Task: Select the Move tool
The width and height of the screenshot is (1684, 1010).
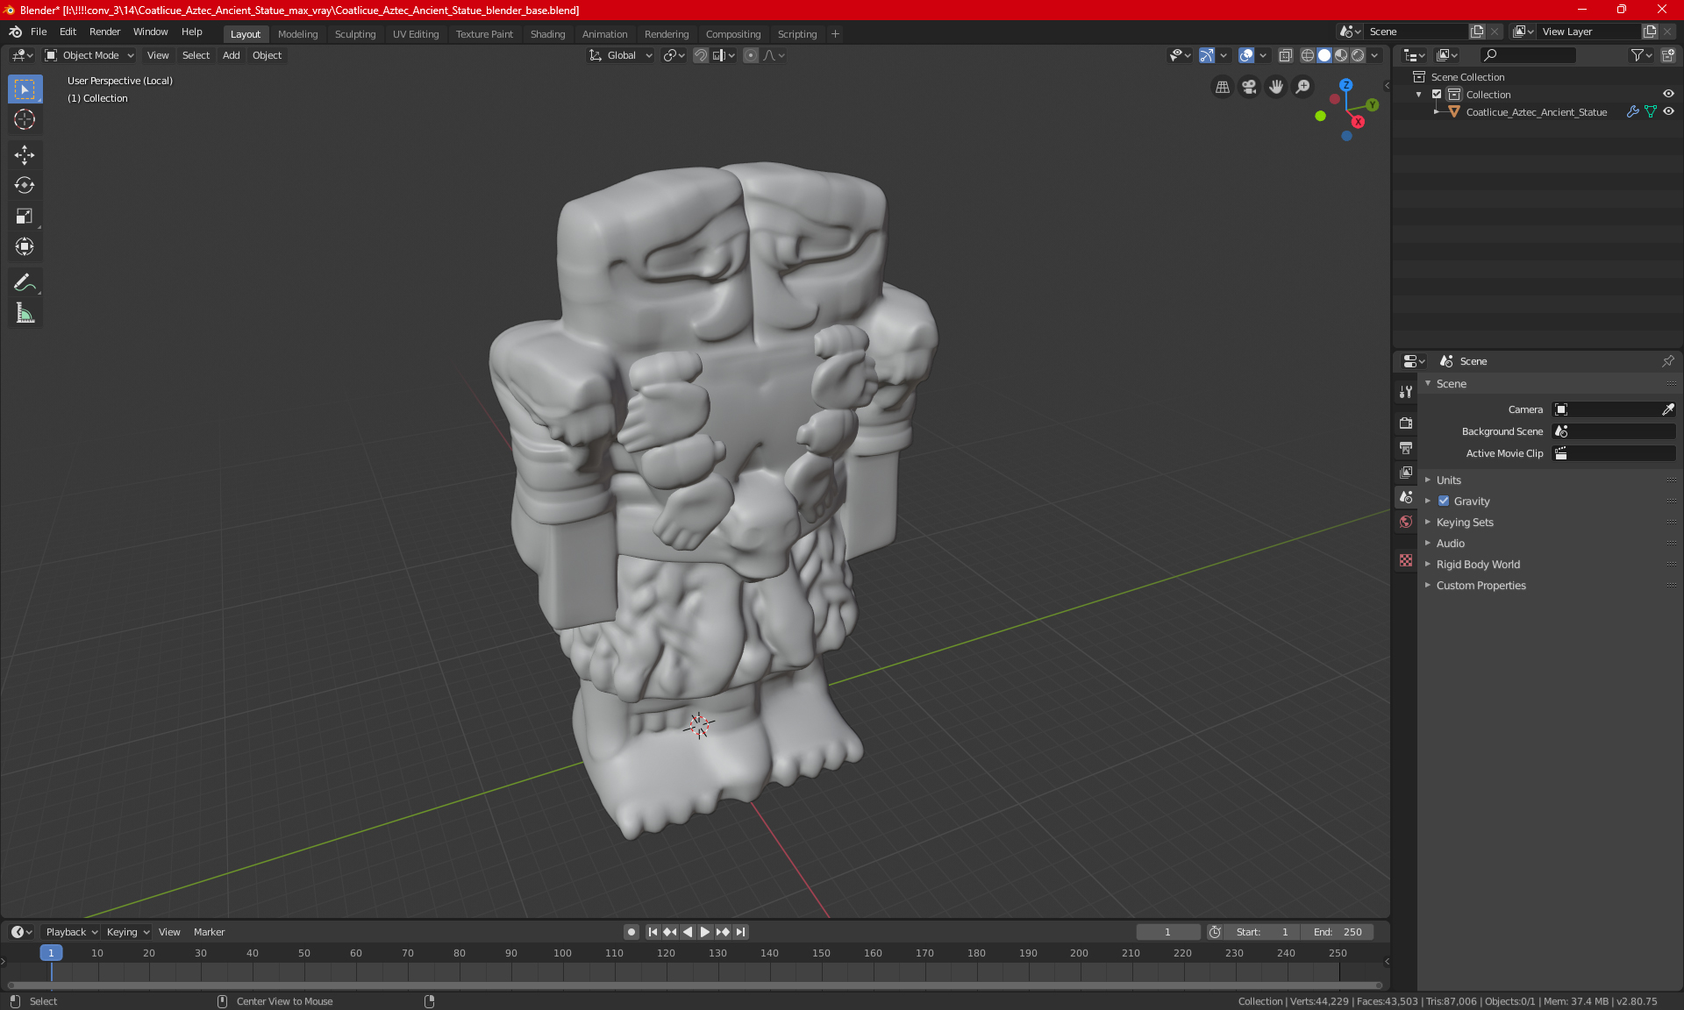Action: click(25, 155)
